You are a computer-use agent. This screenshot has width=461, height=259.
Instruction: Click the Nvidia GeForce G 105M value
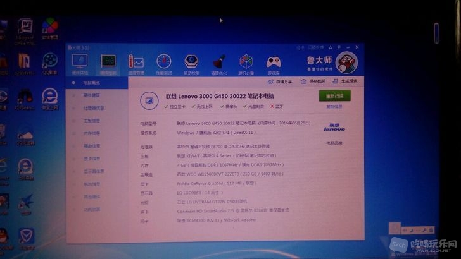217,183
